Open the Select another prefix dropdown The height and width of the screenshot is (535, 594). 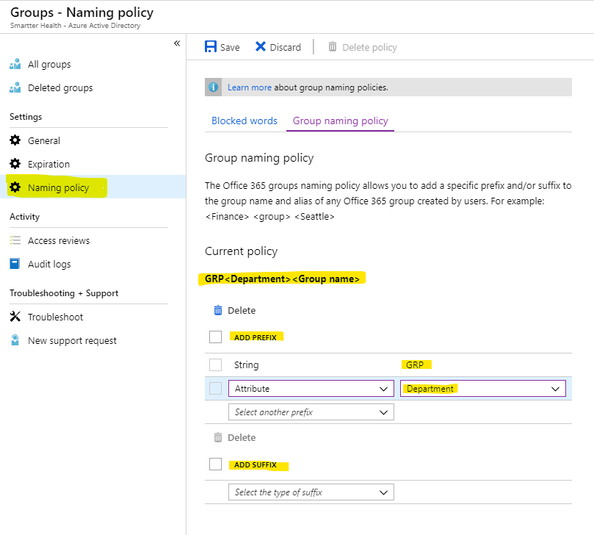point(311,412)
